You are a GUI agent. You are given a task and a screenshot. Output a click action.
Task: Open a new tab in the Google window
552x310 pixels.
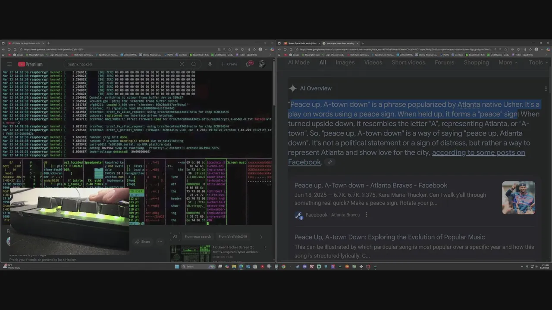click(x=362, y=43)
